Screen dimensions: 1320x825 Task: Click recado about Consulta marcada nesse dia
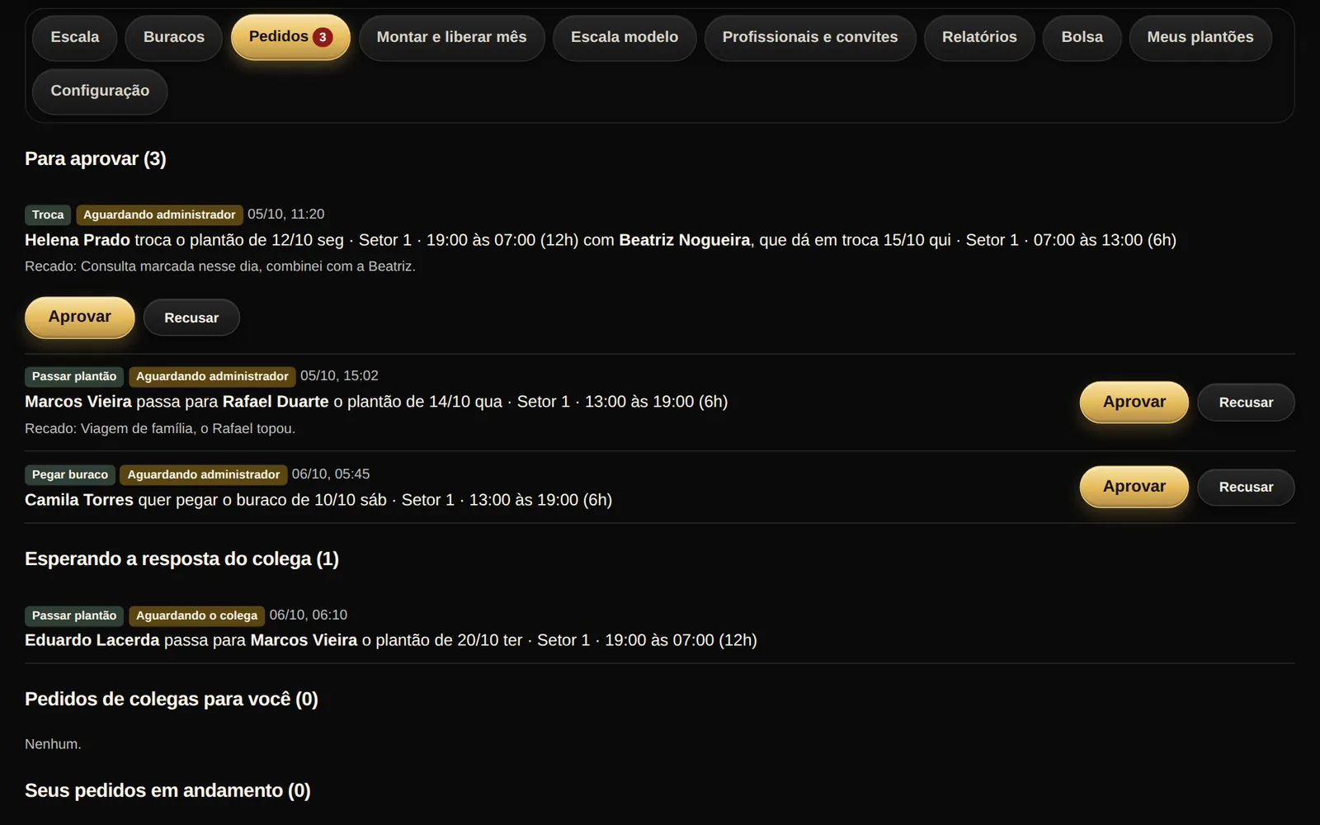click(x=220, y=266)
